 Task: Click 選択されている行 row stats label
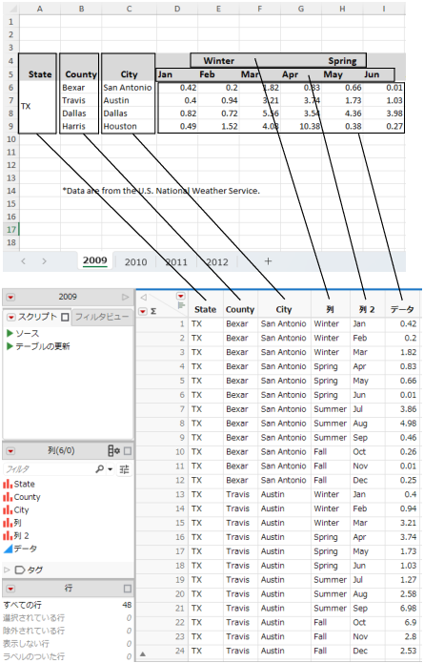pyautogui.click(x=33, y=618)
